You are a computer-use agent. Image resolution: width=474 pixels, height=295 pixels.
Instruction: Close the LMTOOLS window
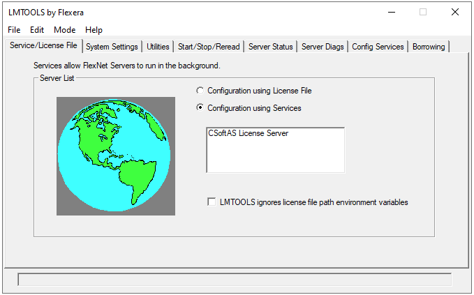point(455,12)
